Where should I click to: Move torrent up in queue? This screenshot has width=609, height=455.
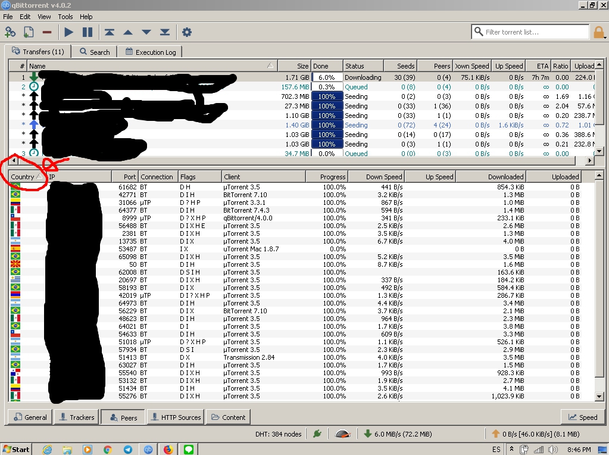coord(128,32)
